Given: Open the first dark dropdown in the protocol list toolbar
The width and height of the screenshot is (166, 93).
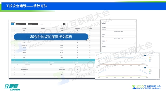Looking at the screenshot, I should point(21,24).
